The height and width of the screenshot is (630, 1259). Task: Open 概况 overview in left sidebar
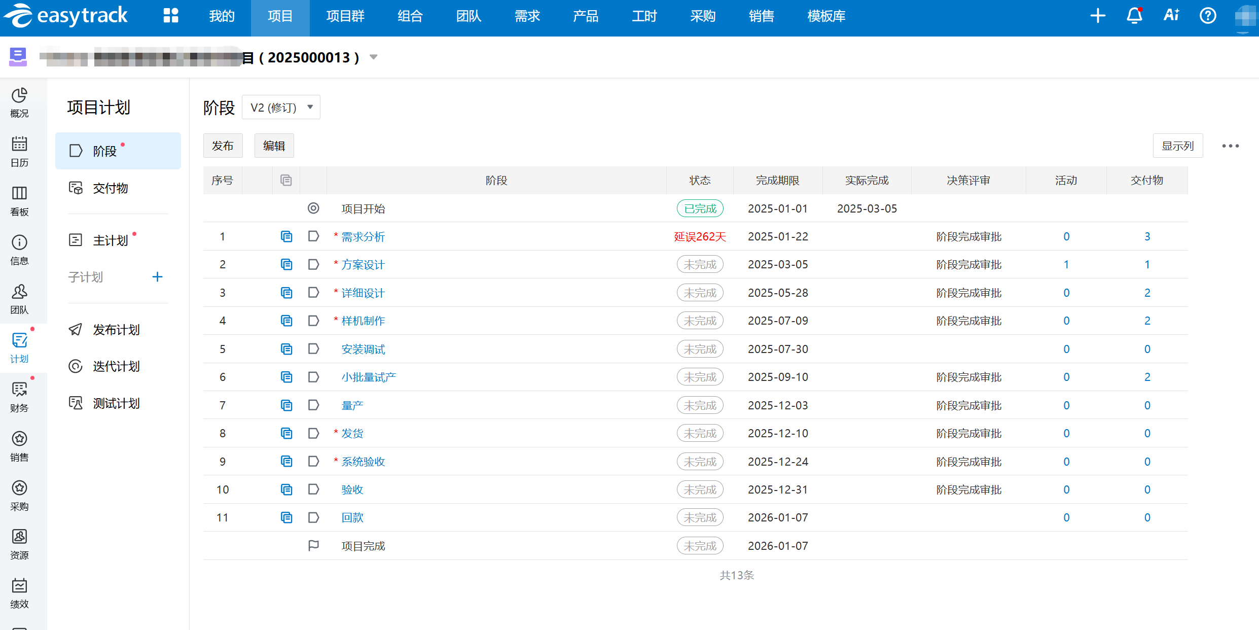pos(19,102)
